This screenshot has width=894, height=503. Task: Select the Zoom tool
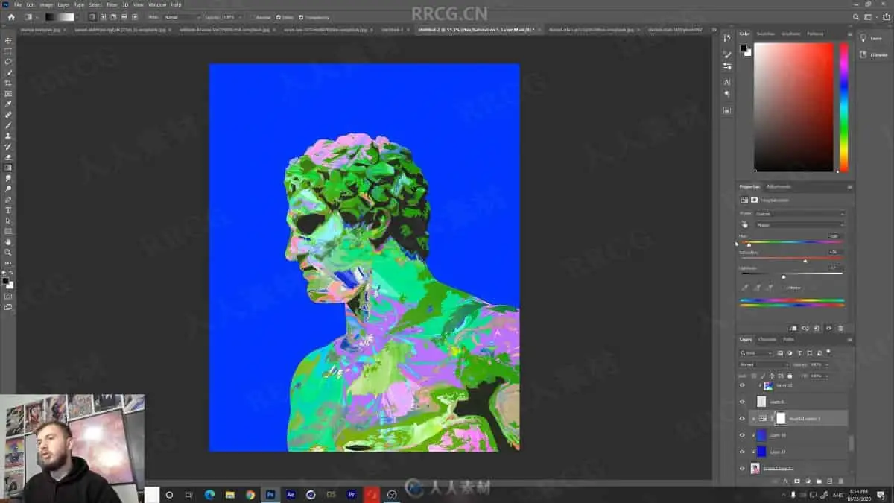click(x=8, y=253)
